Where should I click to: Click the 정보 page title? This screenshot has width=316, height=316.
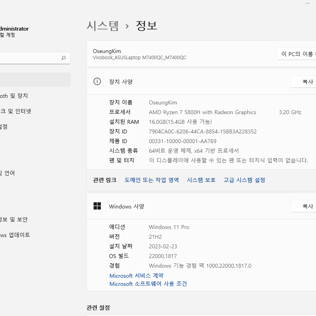point(146,26)
